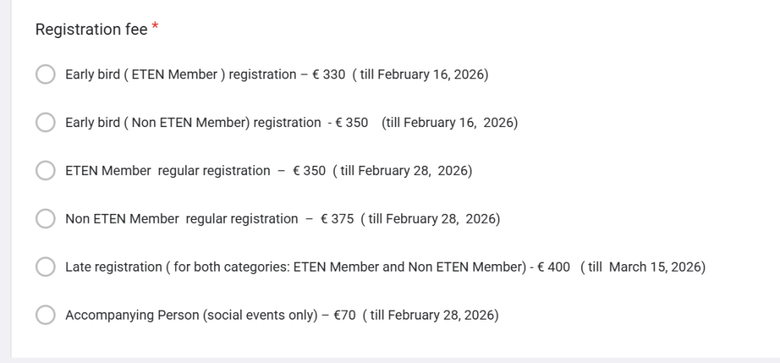Screen dimensions: 780x363
Task: Click the 'Late registration' option label text
Action: click(114, 267)
